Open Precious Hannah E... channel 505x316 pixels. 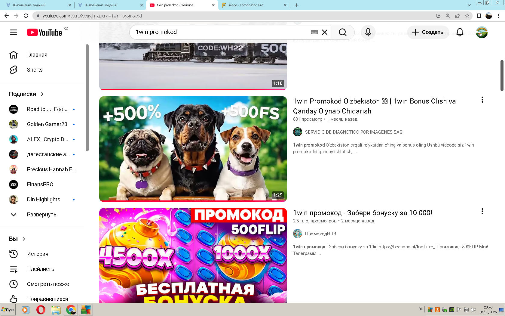coord(42,169)
